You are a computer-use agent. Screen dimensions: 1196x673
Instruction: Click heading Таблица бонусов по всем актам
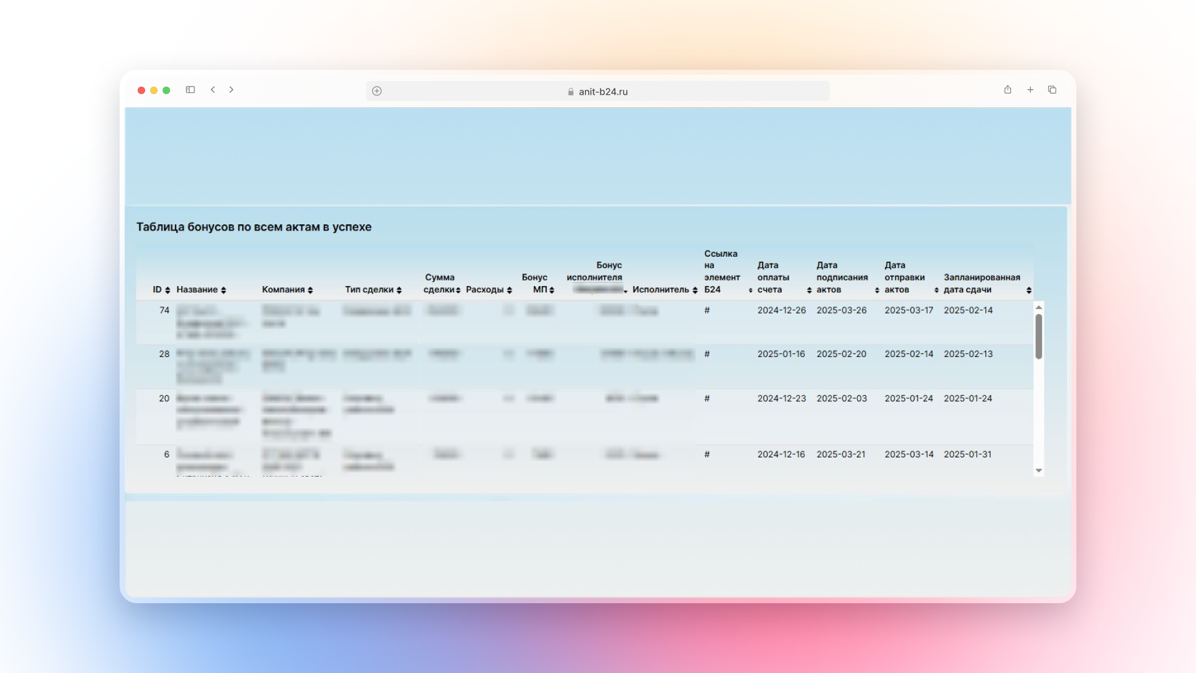point(254,227)
